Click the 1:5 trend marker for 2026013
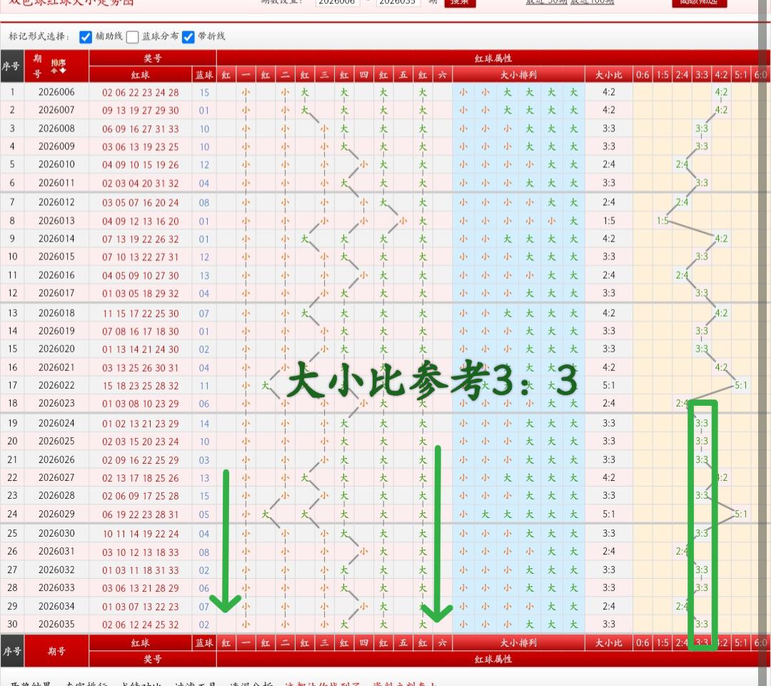The image size is (771, 686). point(662,221)
